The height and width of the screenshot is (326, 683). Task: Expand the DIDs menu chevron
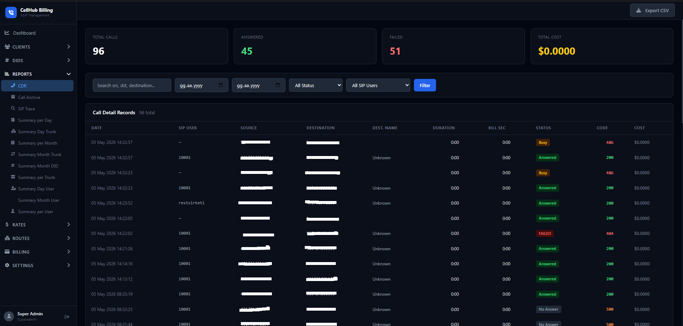[x=69, y=60]
